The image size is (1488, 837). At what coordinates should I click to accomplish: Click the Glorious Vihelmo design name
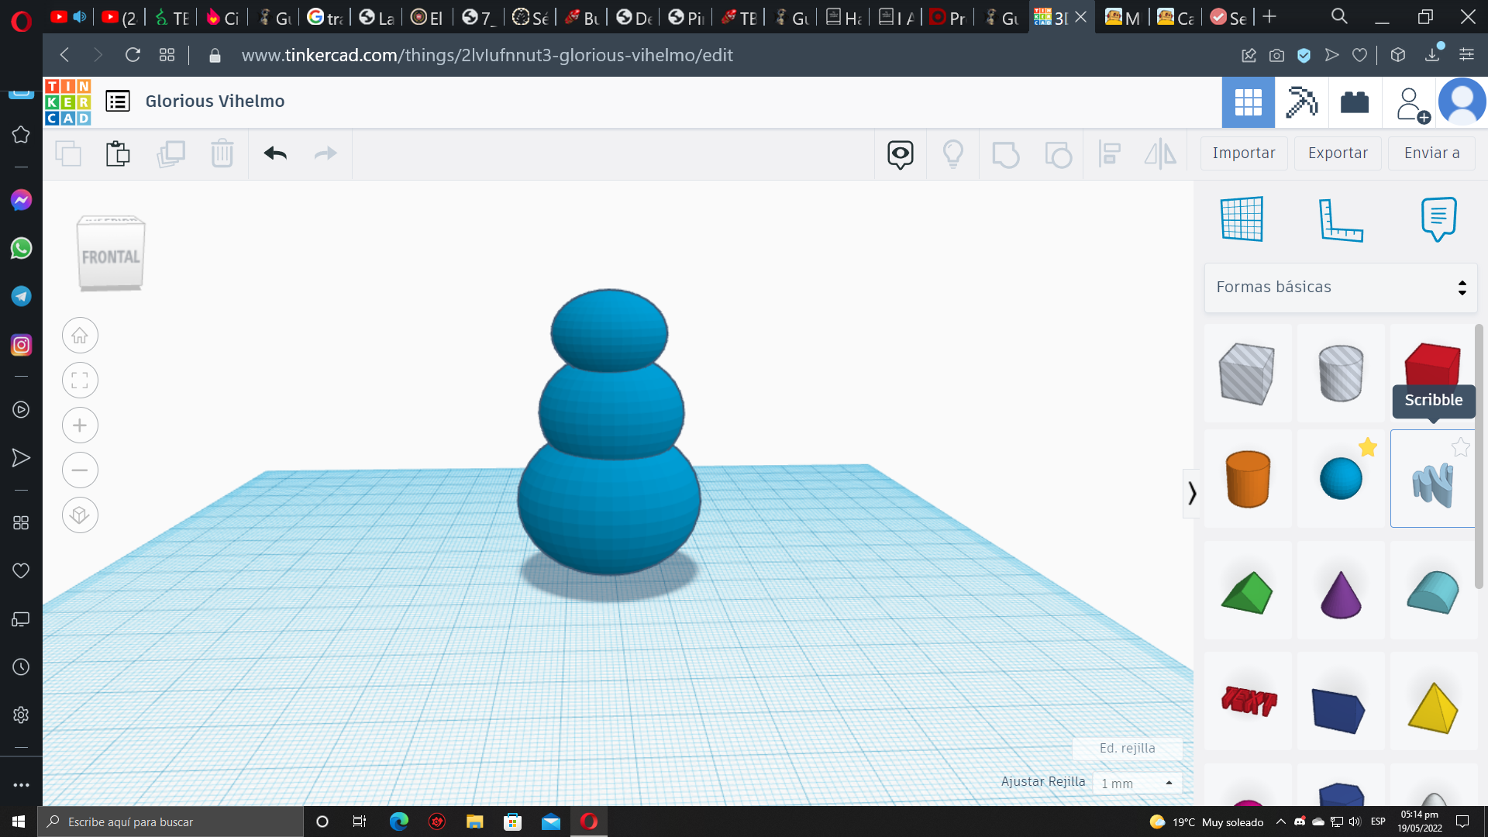coord(215,102)
